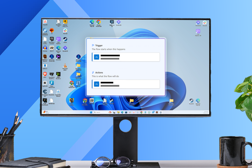Open the red three-dot Asana desktop icon
The image size is (252, 168).
(45, 22)
